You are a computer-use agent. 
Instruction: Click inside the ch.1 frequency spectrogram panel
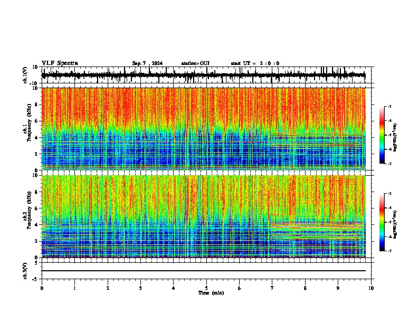click(x=203, y=129)
